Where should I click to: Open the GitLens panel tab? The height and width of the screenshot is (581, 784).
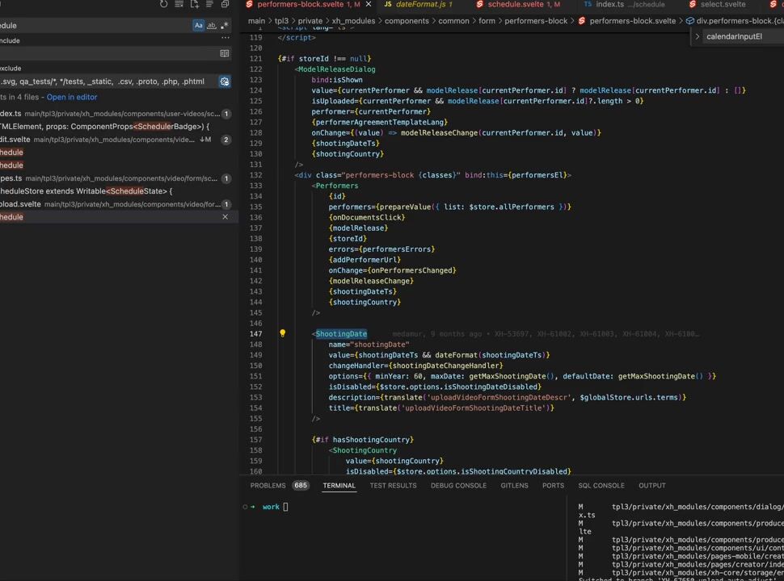tap(514, 486)
